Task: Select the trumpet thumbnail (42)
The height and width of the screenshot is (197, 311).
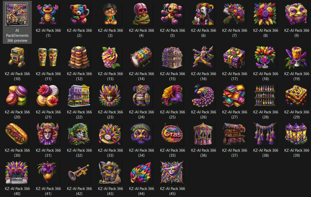Action: tap(79, 172)
